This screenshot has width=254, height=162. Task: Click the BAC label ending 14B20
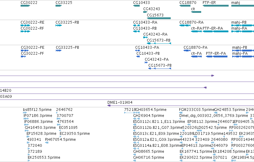point(6,91)
